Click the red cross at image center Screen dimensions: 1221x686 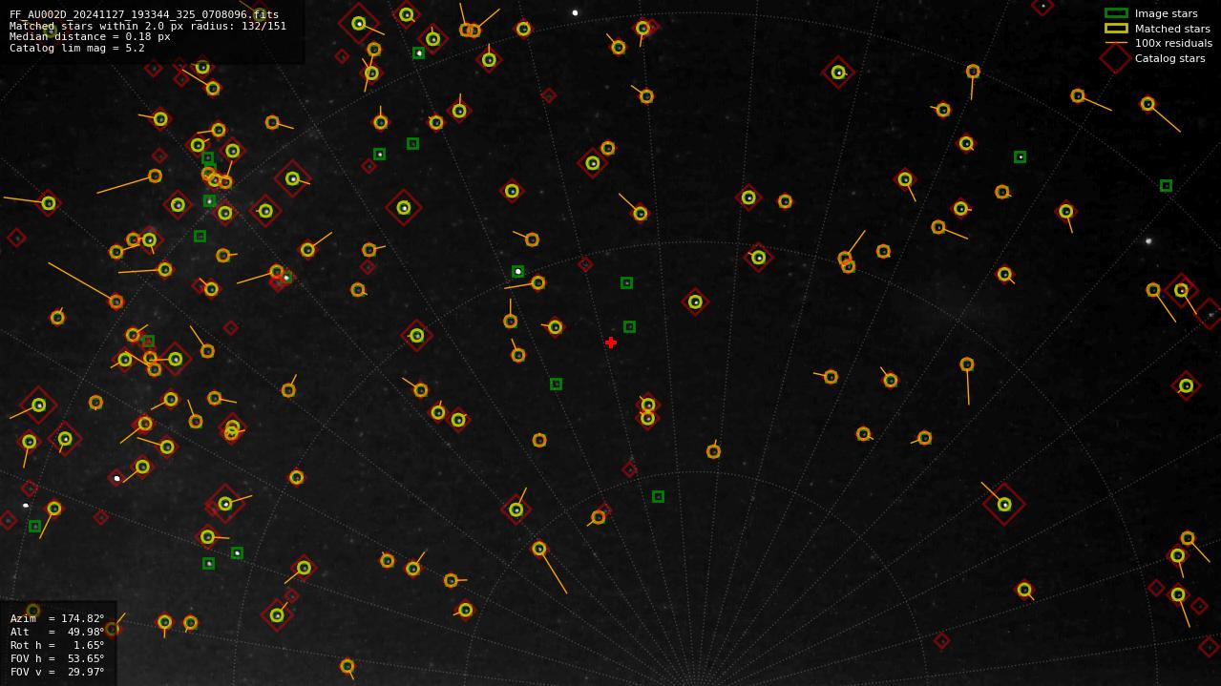[x=611, y=343]
